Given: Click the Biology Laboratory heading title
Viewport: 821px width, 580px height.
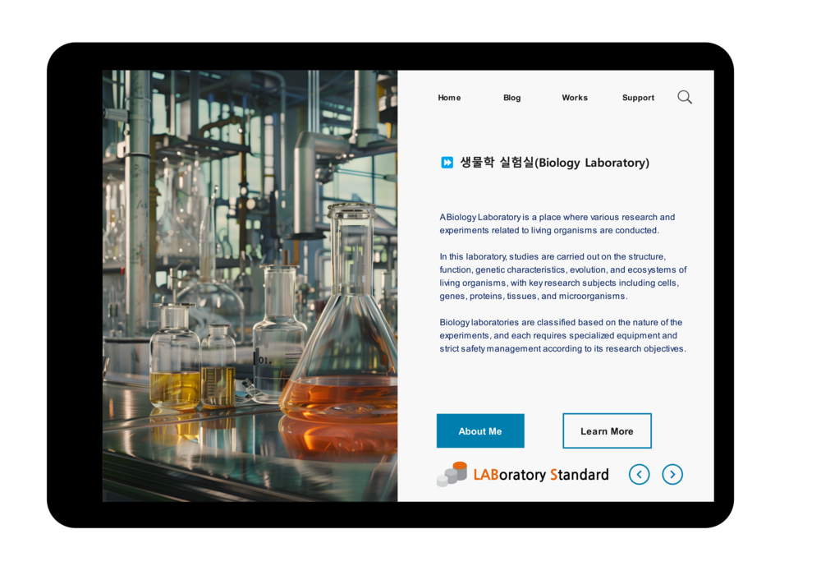Looking at the screenshot, I should click(554, 163).
